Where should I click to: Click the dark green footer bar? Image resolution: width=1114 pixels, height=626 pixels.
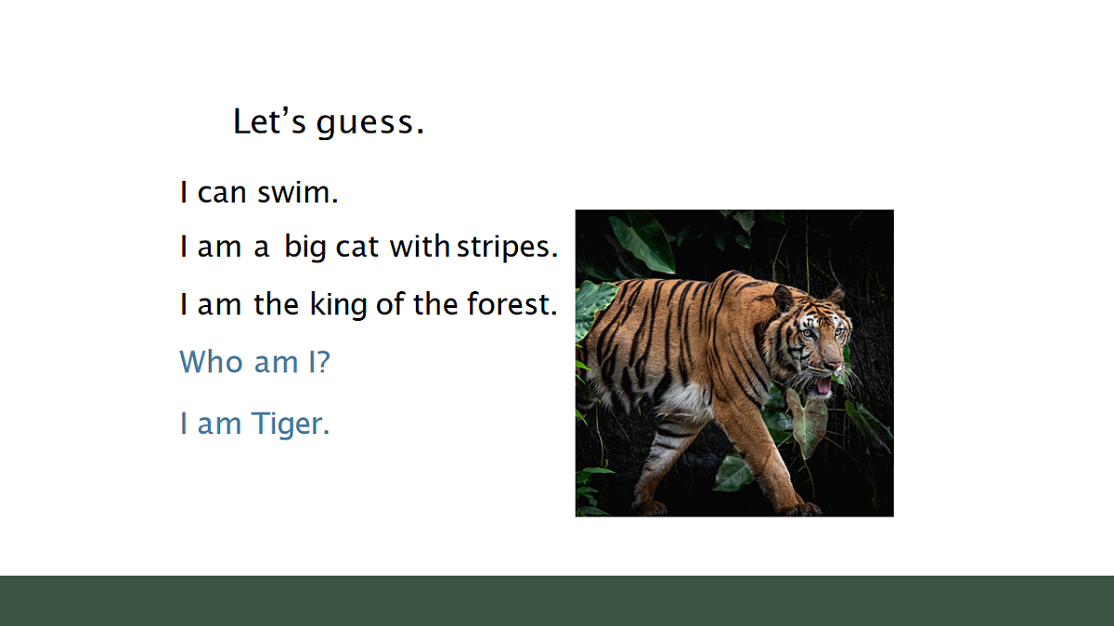[x=557, y=601]
